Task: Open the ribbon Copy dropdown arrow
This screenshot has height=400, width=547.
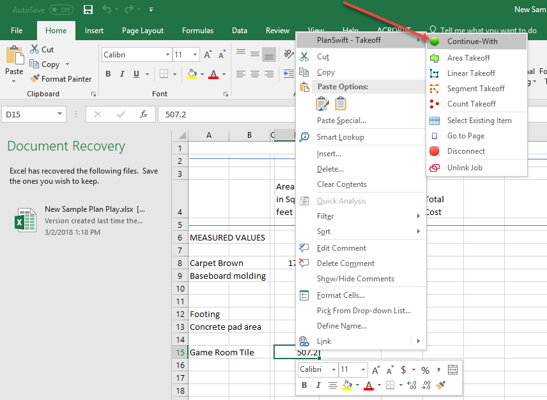Action: tap(67, 64)
